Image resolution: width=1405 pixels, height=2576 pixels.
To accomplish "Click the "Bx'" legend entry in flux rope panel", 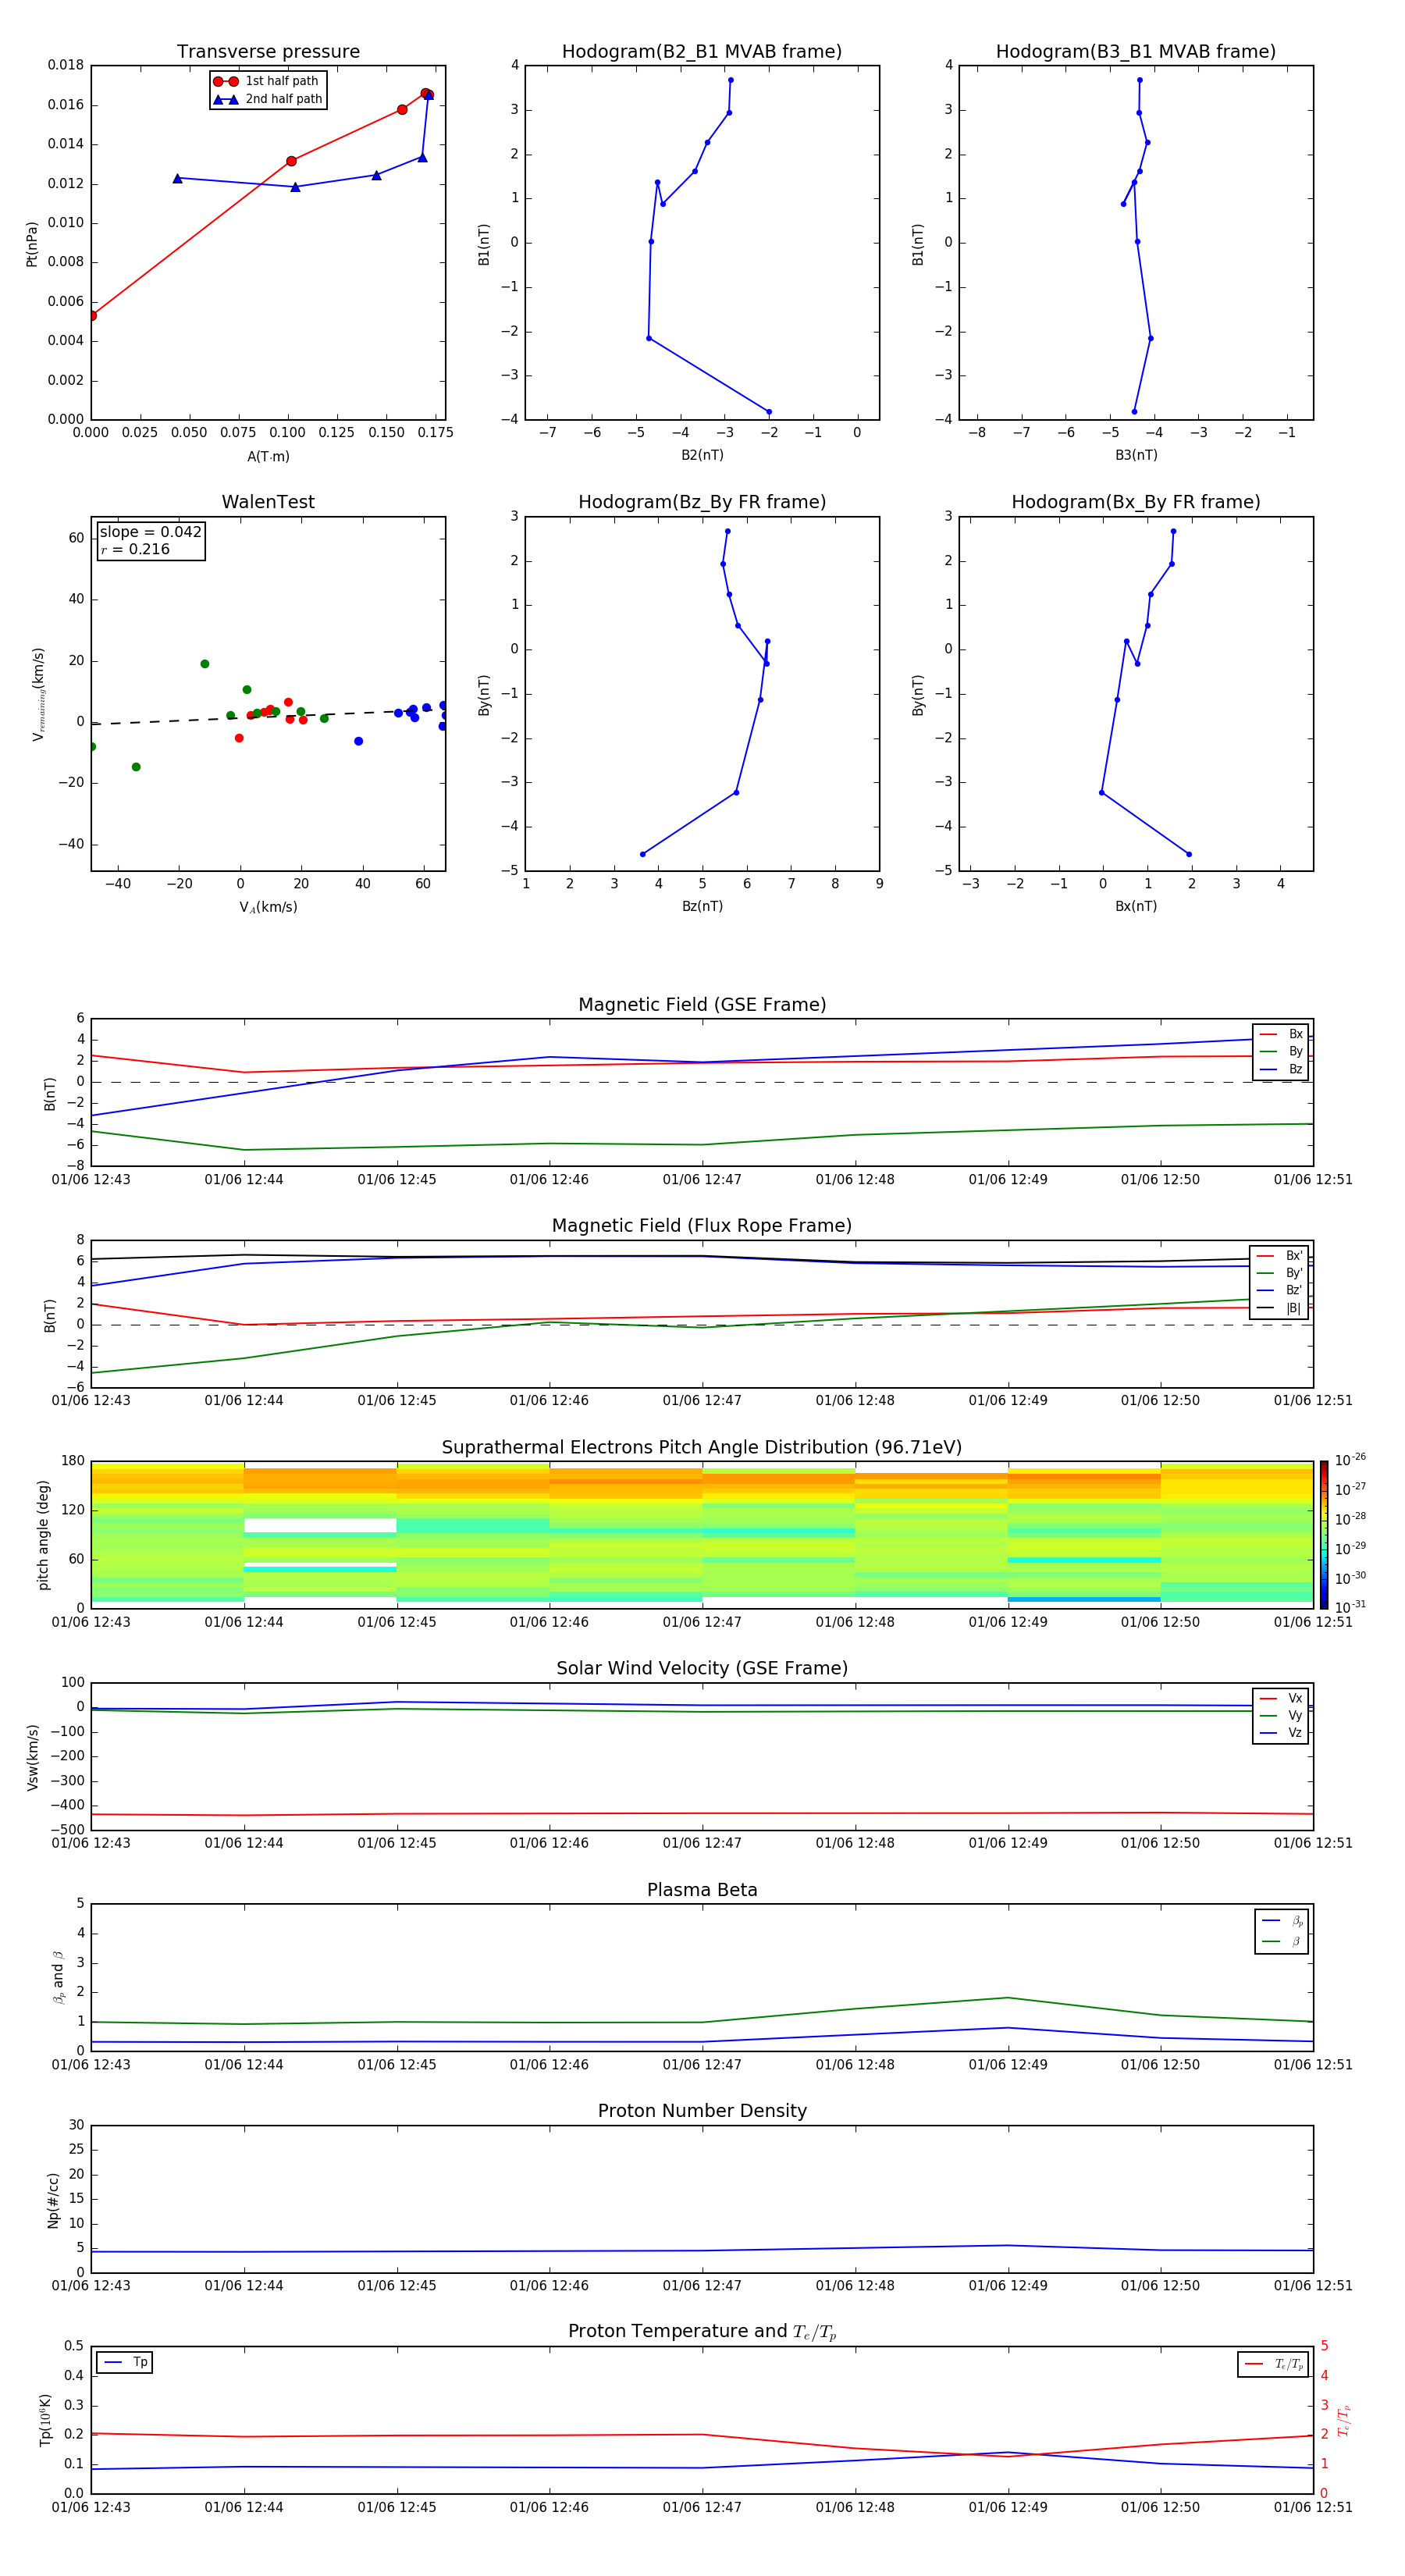I will 1279,1256.
